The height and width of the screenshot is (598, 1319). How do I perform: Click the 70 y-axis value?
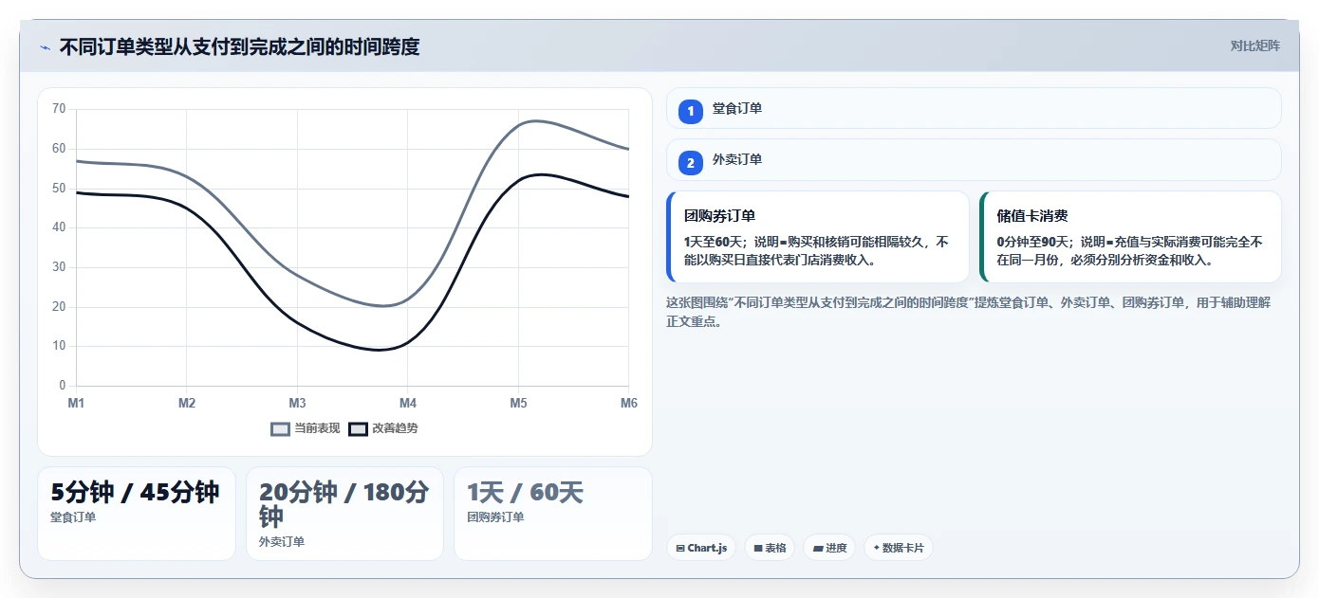click(59, 109)
